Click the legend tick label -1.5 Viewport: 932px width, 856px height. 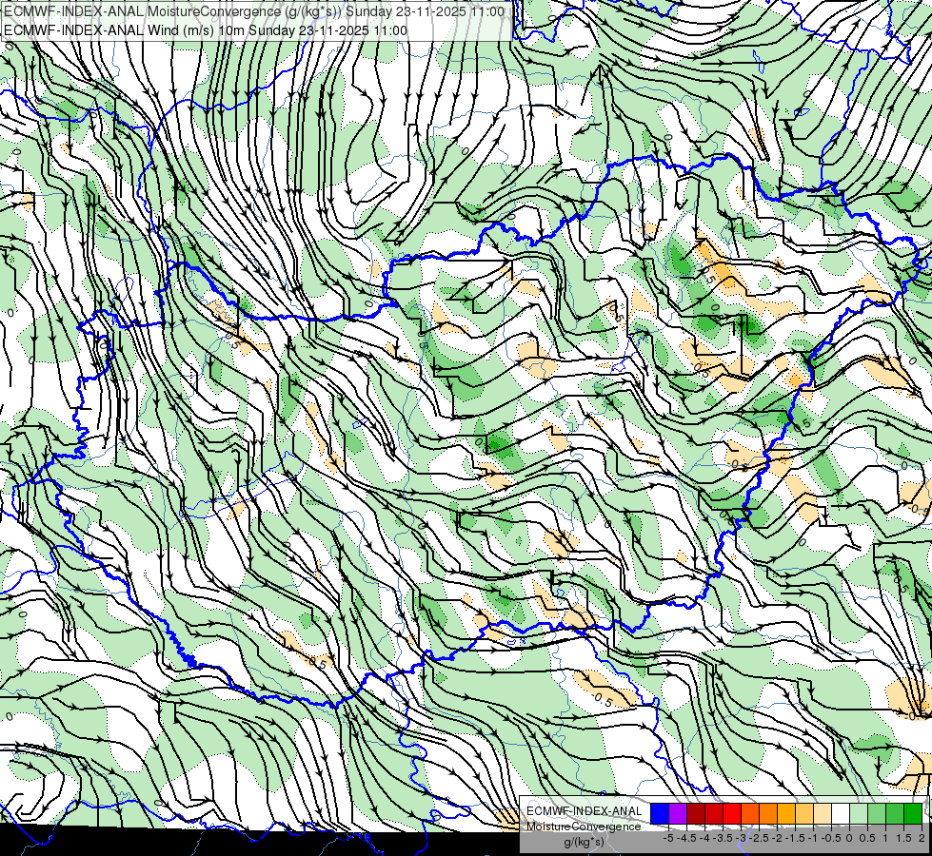pyautogui.click(x=795, y=838)
